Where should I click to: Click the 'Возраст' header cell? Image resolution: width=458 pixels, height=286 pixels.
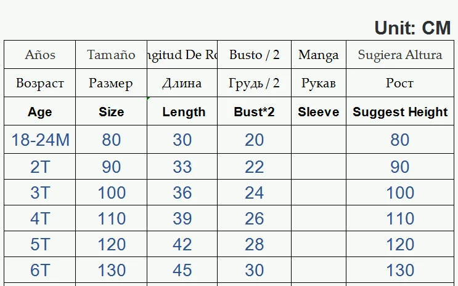click(x=40, y=83)
